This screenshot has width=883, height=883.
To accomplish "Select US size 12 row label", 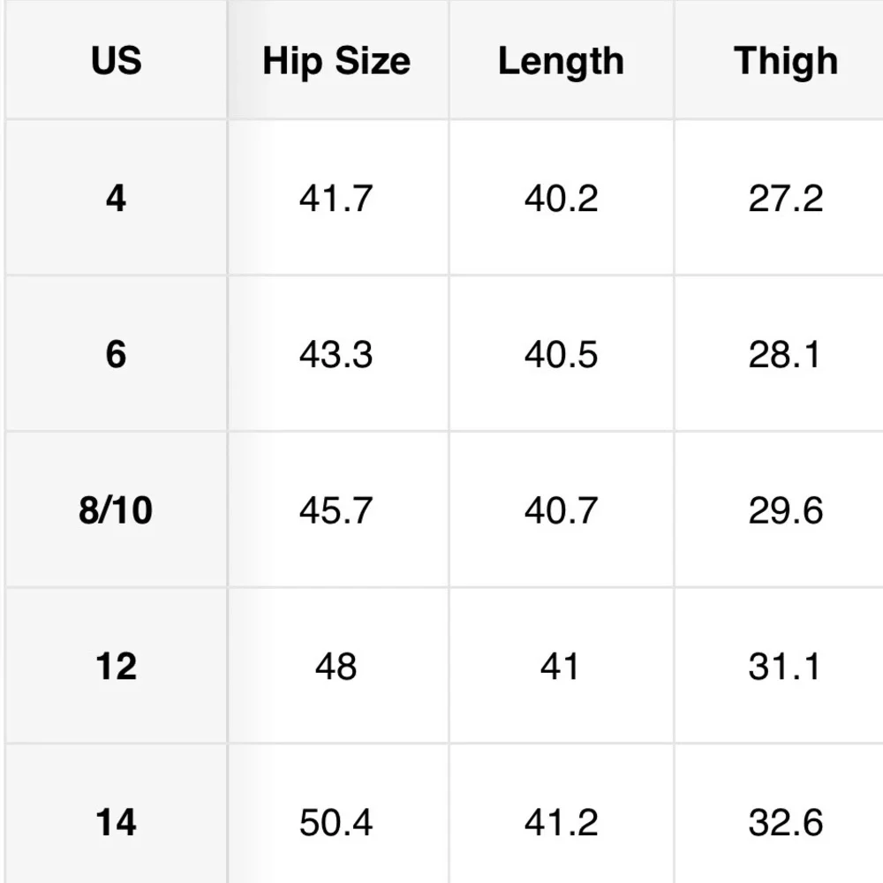I will [x=116, y=666].
